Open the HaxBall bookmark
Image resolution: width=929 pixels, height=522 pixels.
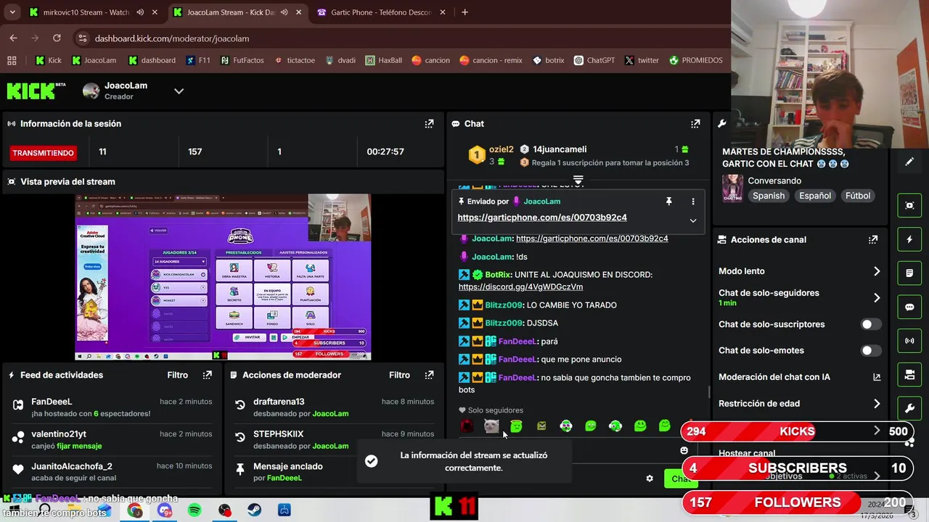point(383,60)
